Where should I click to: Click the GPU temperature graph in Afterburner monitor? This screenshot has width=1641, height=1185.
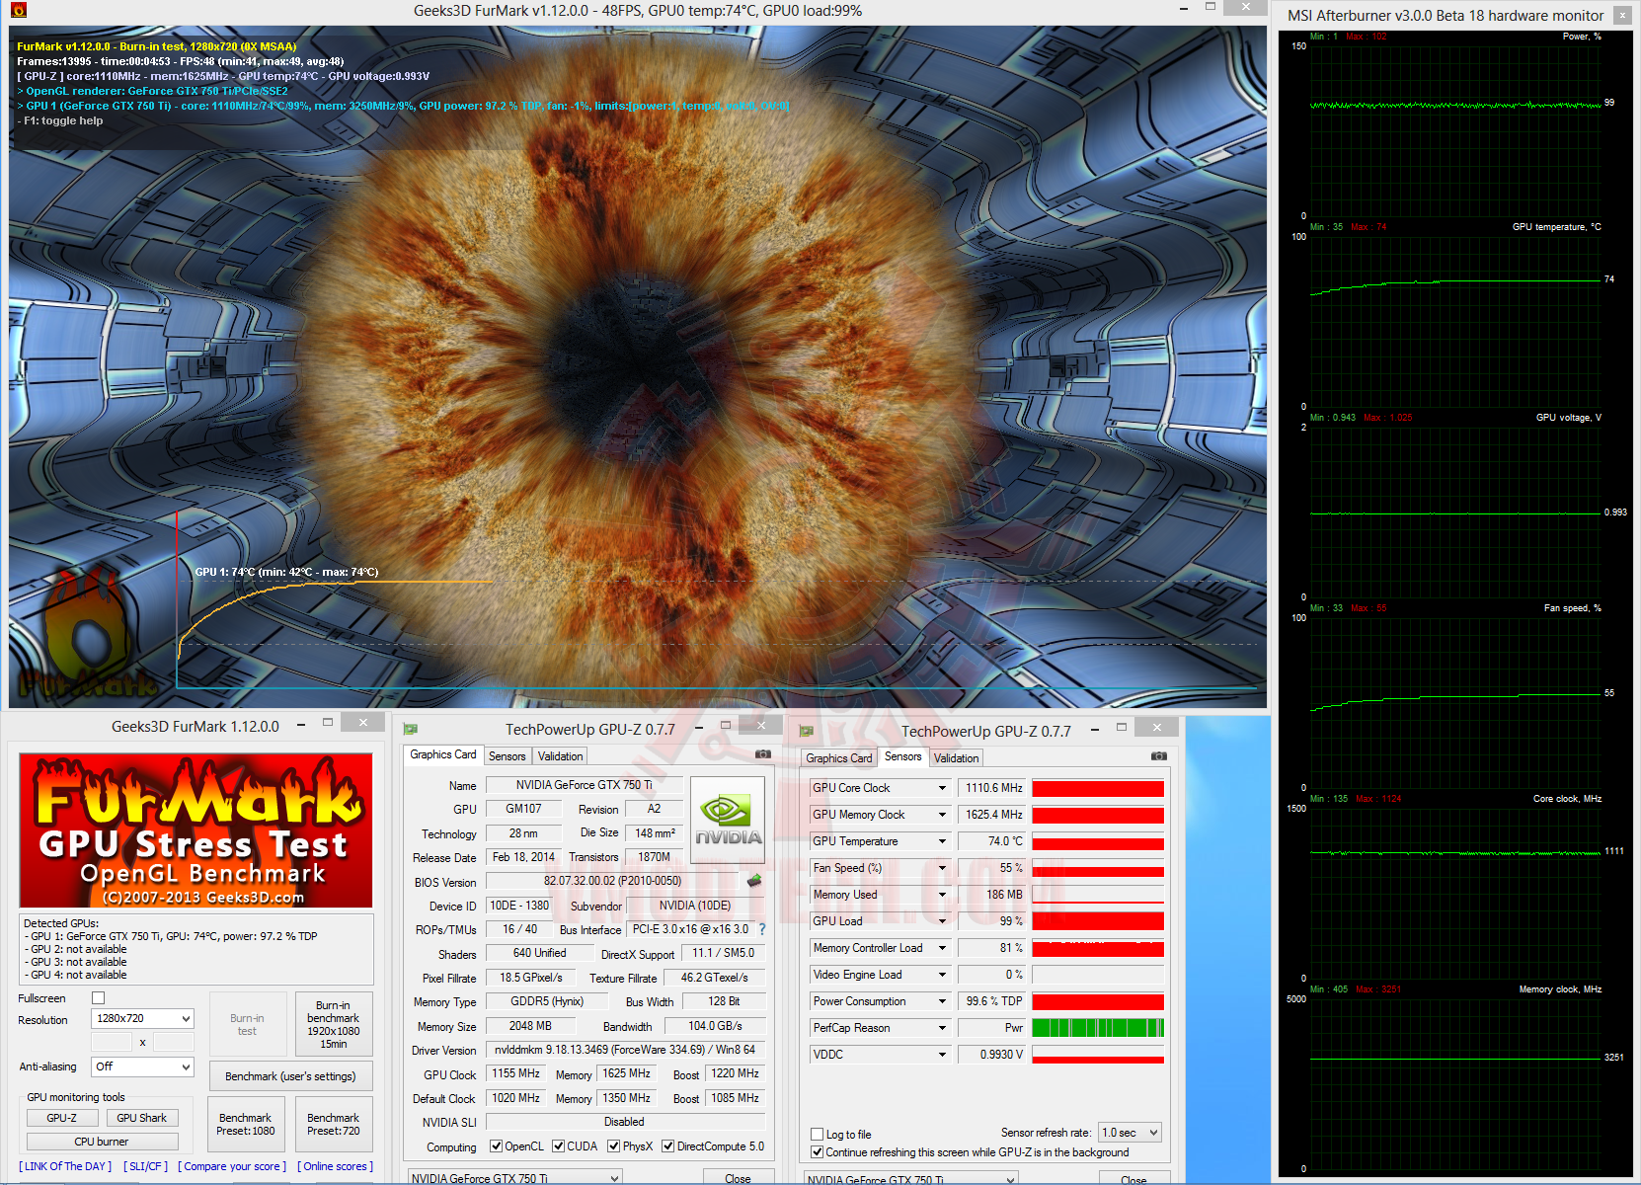1455,321
